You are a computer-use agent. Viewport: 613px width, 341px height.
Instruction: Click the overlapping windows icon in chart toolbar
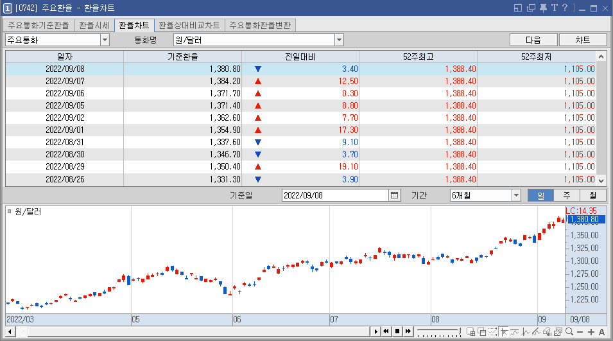[x=481, y=331]
